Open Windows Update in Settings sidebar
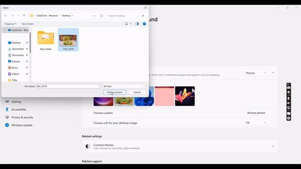 [x=22, y=125]
